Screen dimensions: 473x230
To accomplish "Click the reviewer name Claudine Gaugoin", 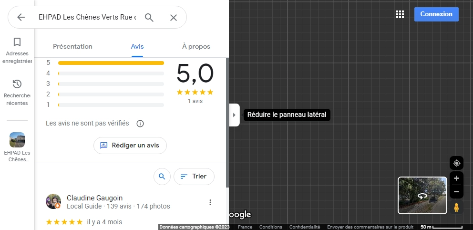I will coord(95,198).
